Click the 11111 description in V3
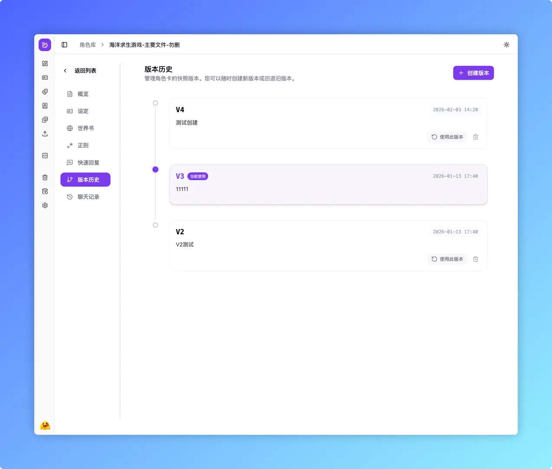This screenshot has height=469, width=552. [x=182, y=189]
